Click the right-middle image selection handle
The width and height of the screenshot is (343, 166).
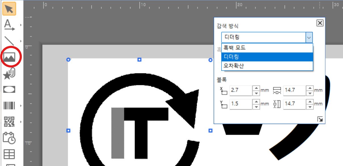pos(211,131)
